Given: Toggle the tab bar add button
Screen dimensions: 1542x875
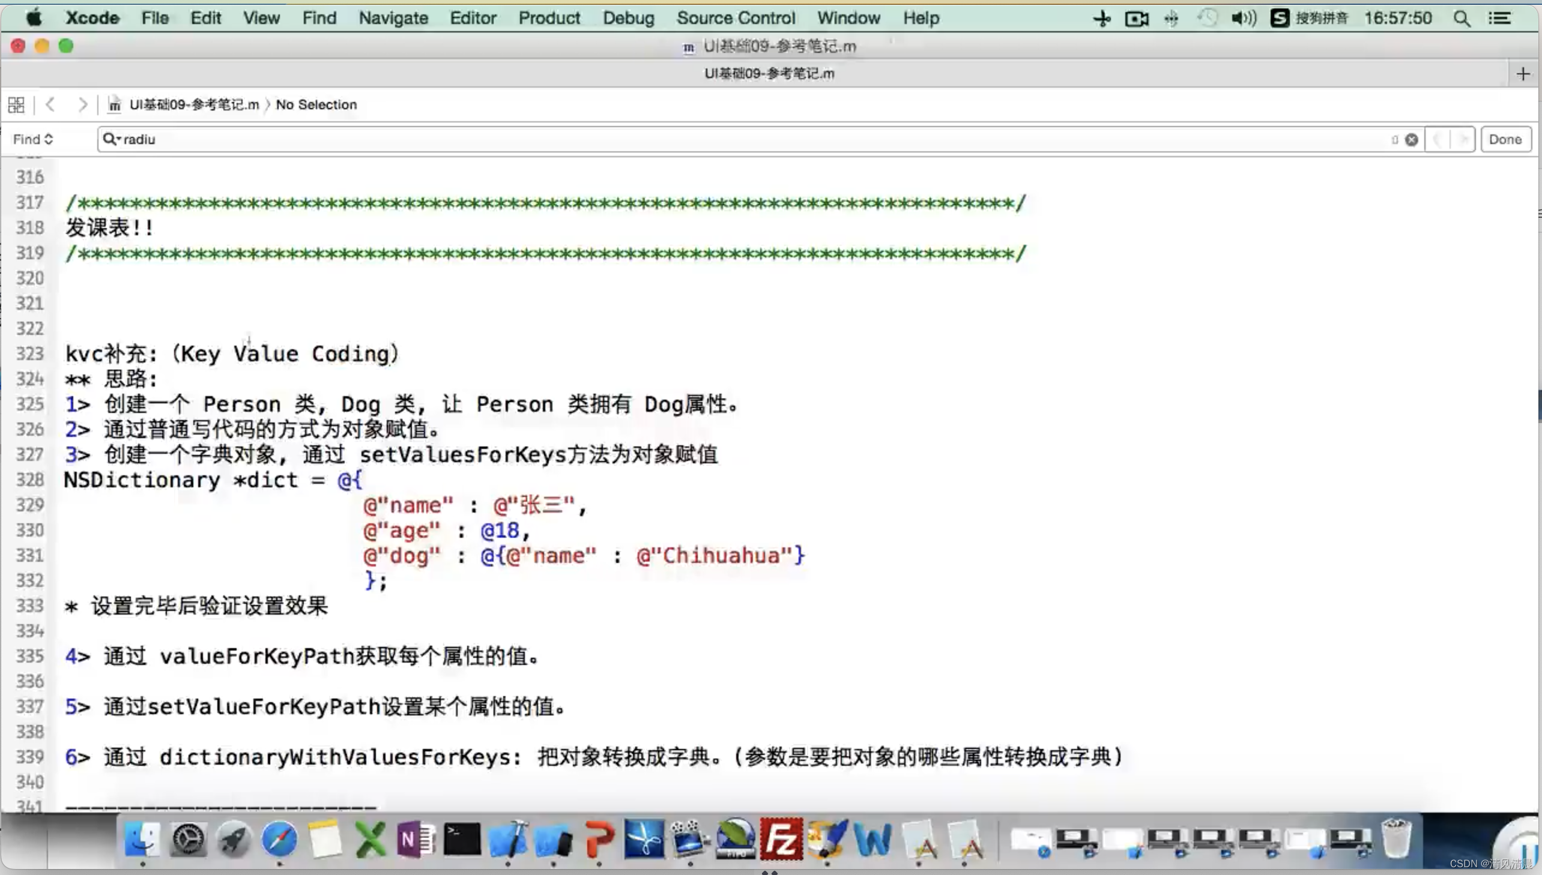Looking at the screenshot, I should tap(1523, 73).
